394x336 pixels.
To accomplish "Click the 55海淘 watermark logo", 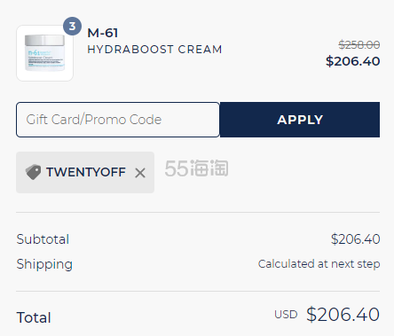I will pos(196,168).
